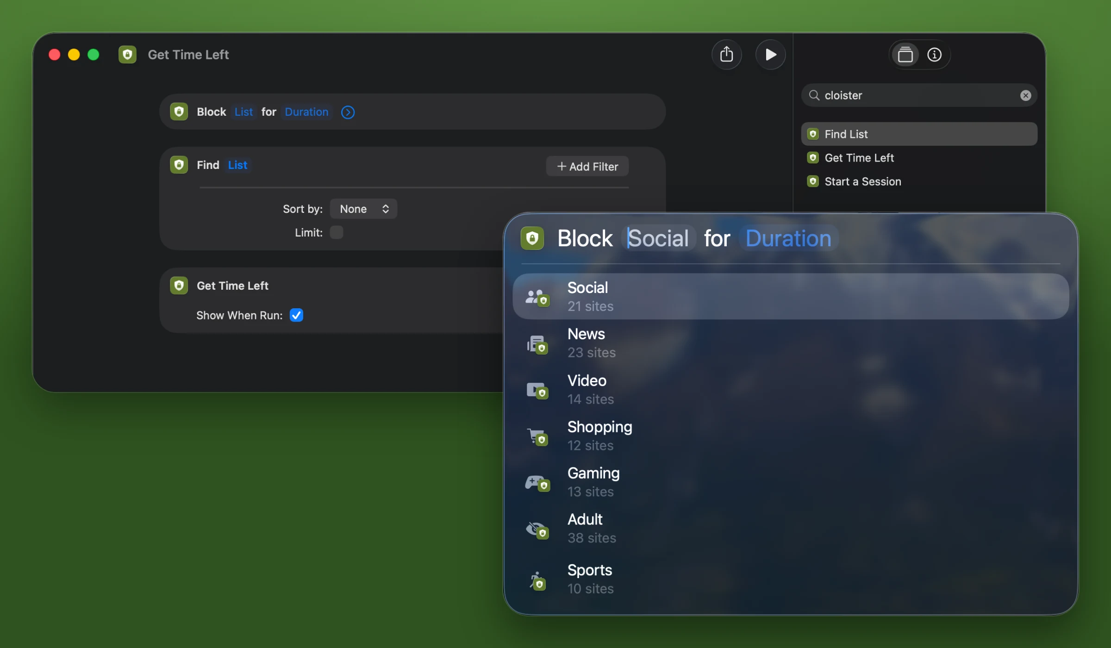The width and height of the screenshot is (1111, 648).
Task: Clear the cloister search field
Action: coord(1025,95)
